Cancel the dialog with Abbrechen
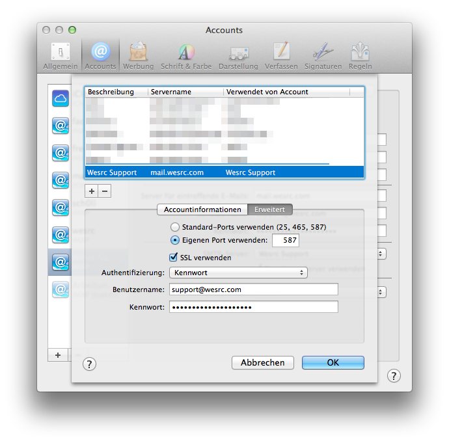449x443 pixels. [x=263, y=362]
